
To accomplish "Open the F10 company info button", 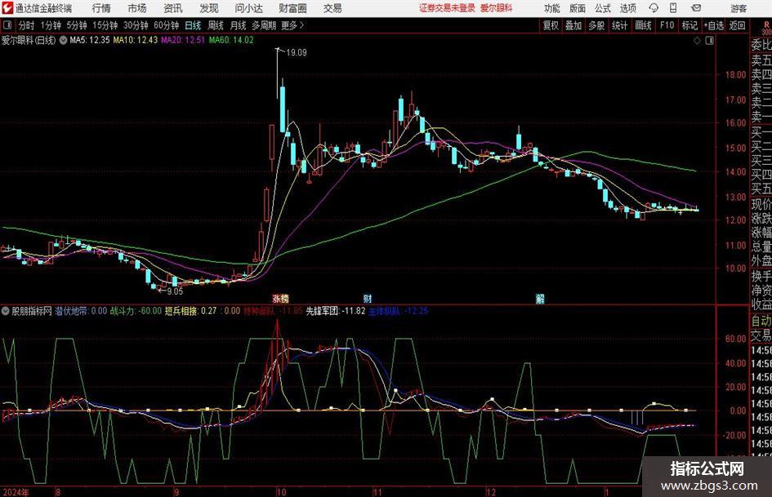I will coord(667,25).
